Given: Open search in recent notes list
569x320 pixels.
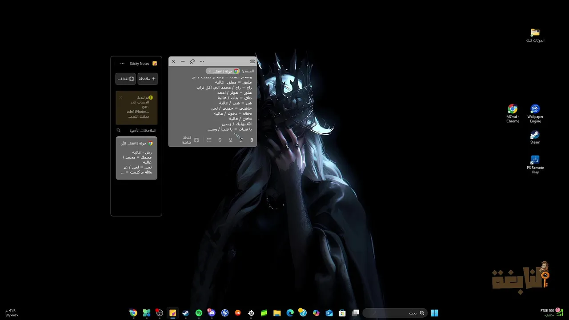Looking at the screenshot, I should [118, 131].
